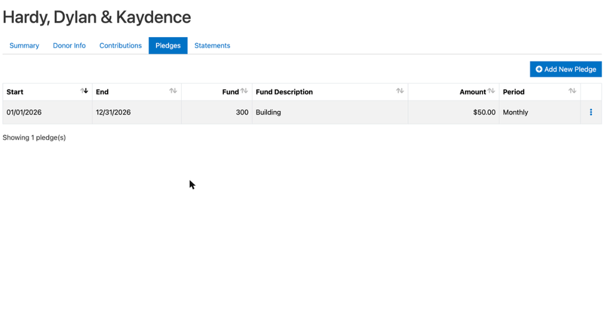Screen dimensions: 607x320
Task: Sort by the Amount column arrows
Action: (491, 91)
